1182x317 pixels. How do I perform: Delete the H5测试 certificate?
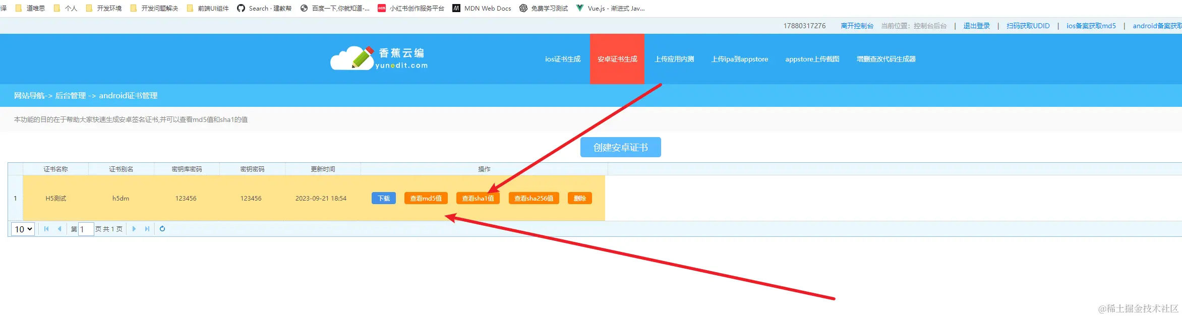[x=579, y=198]
